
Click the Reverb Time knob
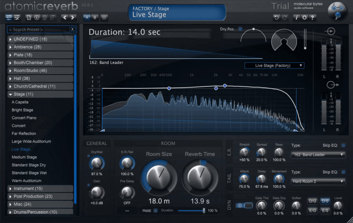pyautogui.click(x=200, y=177)
